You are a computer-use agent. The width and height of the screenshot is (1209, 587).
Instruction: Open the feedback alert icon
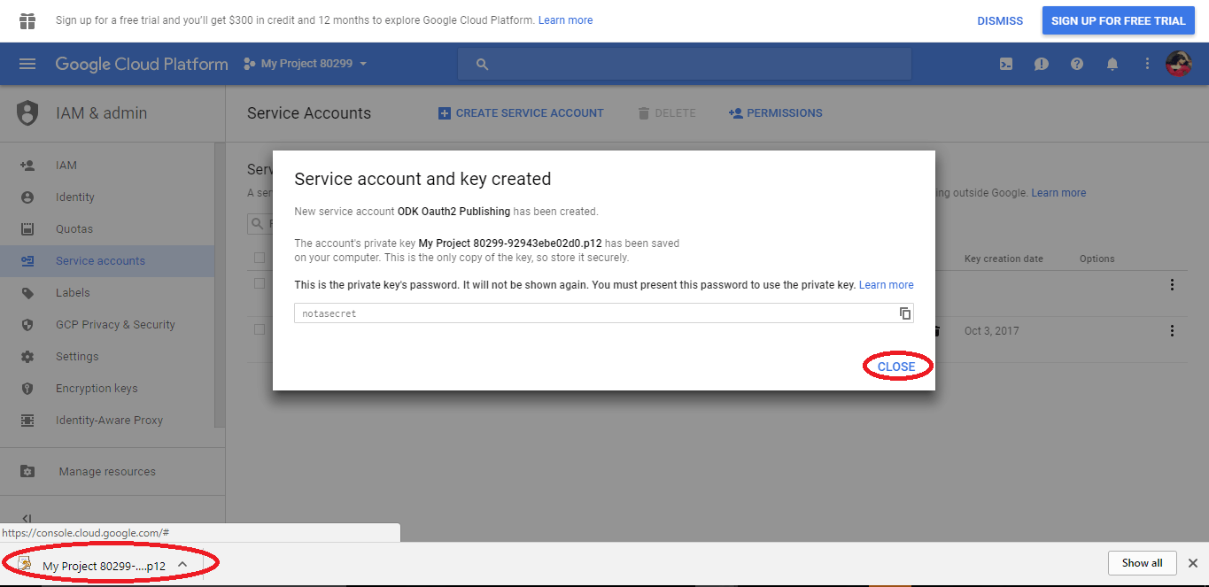pos(1042,64)
